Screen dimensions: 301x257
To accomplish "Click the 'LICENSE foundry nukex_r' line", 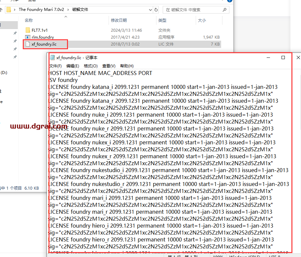I will pyautogui.click(x=162, y=156).
